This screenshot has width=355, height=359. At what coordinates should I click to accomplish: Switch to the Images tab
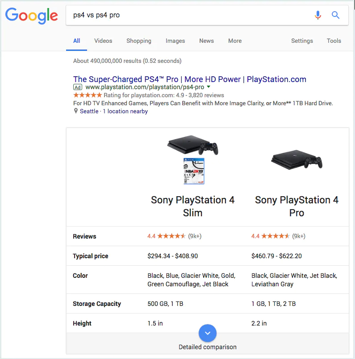coord(175,41)
